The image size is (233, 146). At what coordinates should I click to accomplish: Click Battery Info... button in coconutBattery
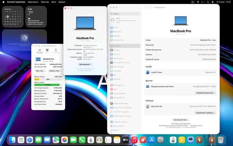[55, 71]
